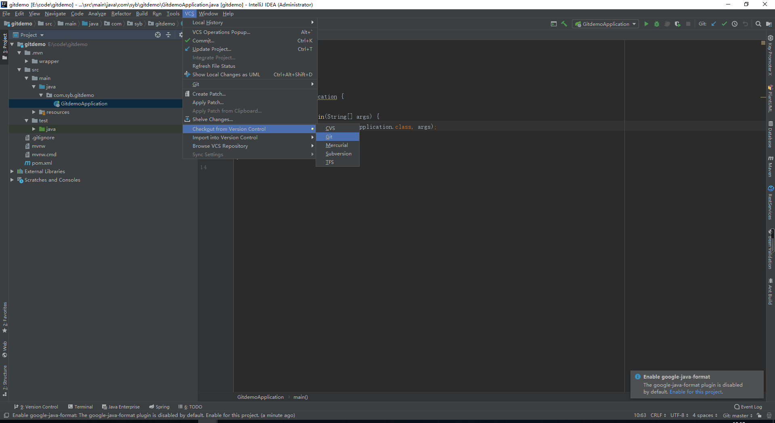Run GitdemoApplication with the green play icon

click(646, 24)
